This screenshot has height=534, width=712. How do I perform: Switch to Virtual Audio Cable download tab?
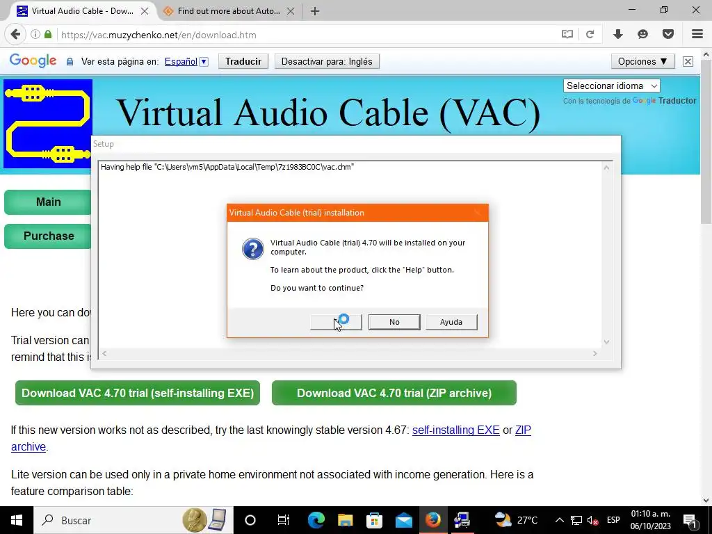[83, 11]
